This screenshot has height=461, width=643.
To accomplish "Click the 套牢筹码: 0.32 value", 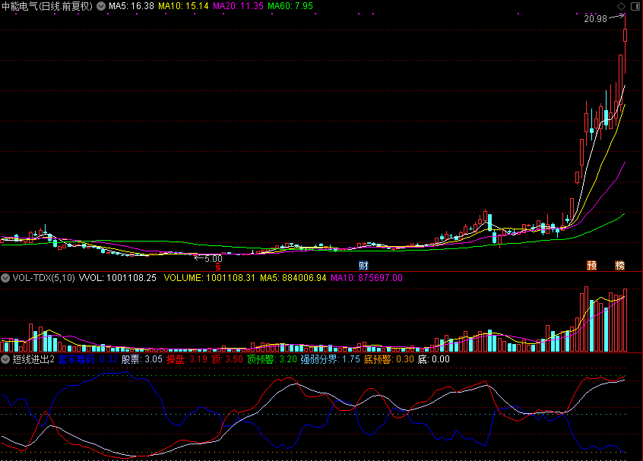I will [88, 359].
